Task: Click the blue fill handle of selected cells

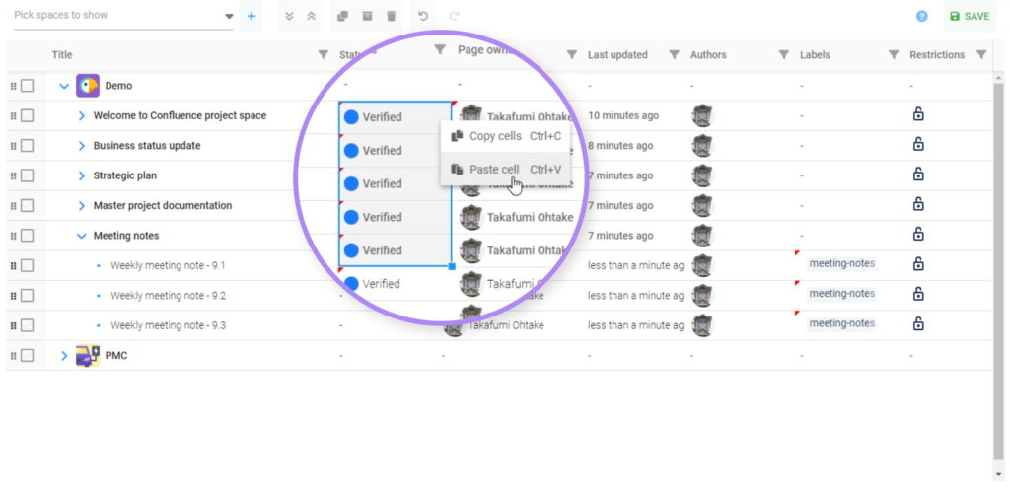Action: (452, 266)
